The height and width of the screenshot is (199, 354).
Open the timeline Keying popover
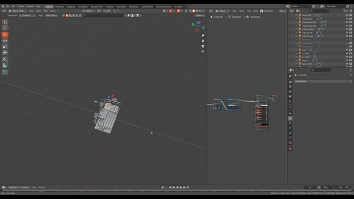tap(25, 187)
